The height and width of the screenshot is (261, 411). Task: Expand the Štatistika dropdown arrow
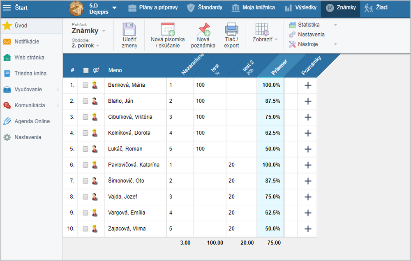(335, 25)
